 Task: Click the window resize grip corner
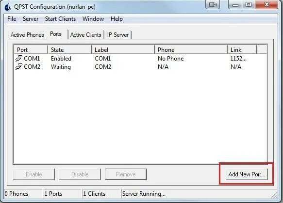click(274, 195)
